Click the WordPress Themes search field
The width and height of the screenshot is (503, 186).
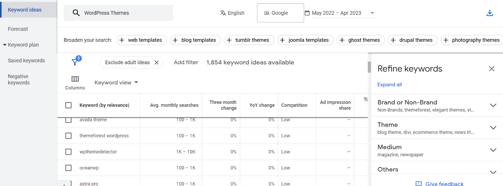(x=119, y=13)
